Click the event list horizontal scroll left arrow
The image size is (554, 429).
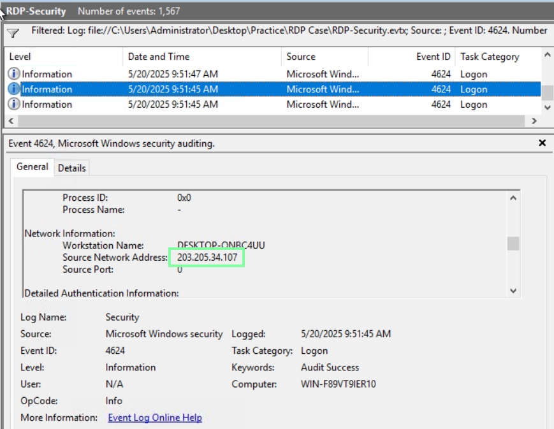10,120
